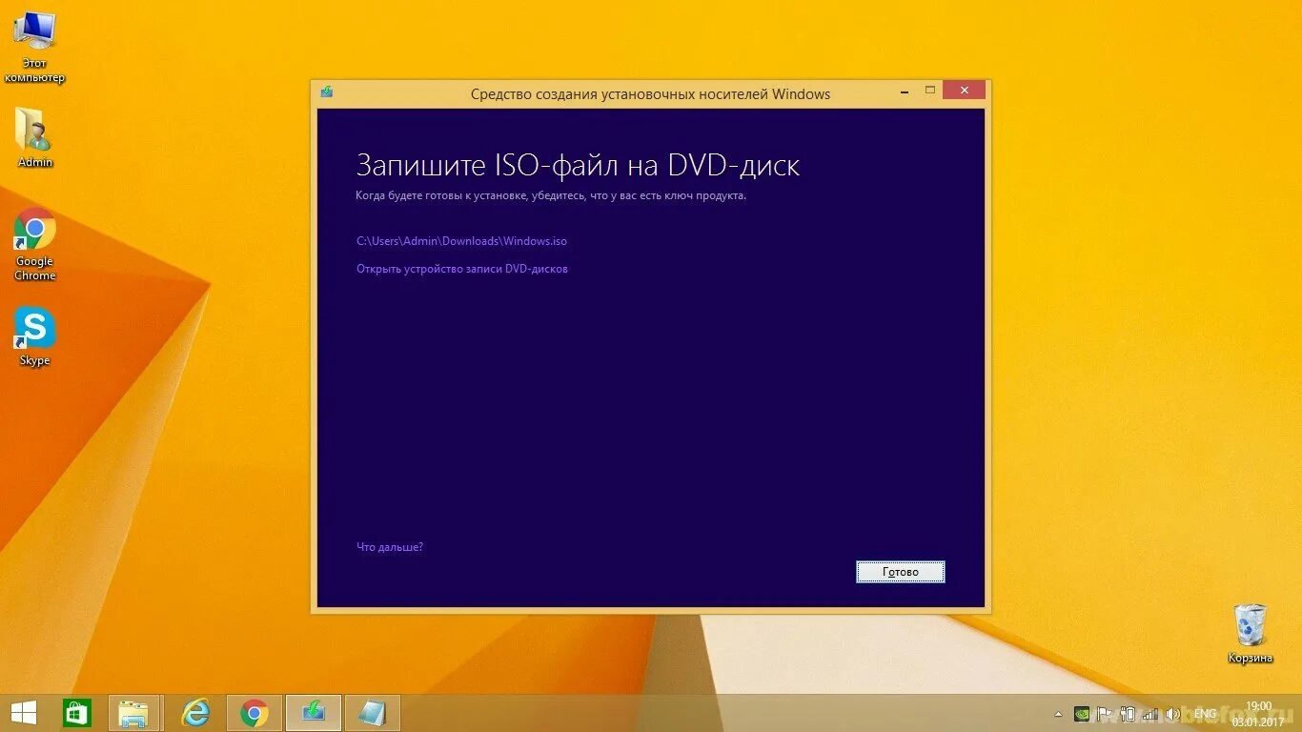Viewport: 1302px width, 732px height.
Task: Click heading Запишите ISO-файл на DVD-диск
Action: tap(578, 165)
